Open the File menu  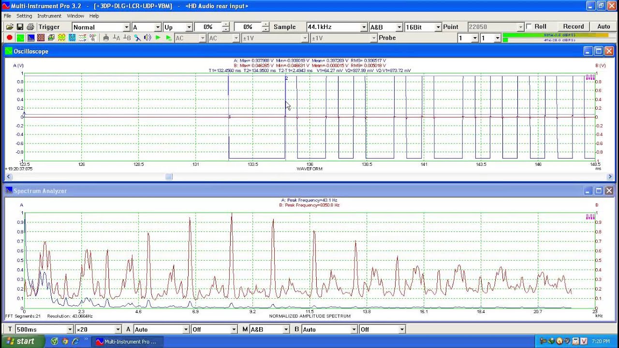point(8,16)
